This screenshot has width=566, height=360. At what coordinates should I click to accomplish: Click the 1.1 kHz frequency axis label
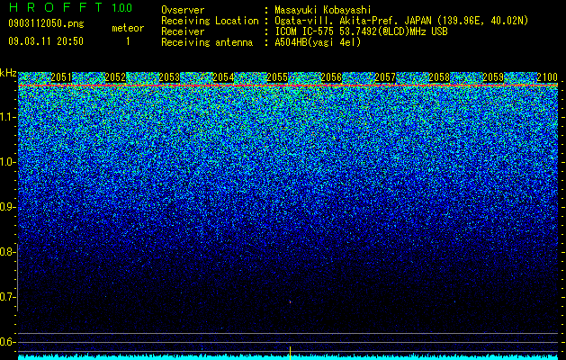[7, 117]
